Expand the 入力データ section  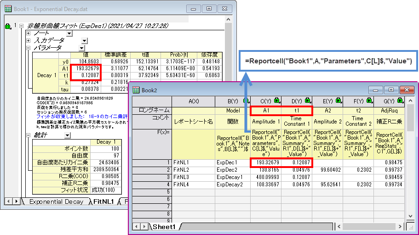29,40
